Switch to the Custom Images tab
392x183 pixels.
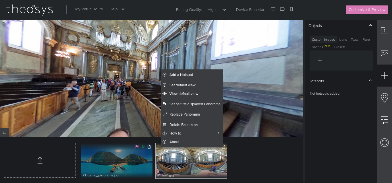click(x=323, y=40)
